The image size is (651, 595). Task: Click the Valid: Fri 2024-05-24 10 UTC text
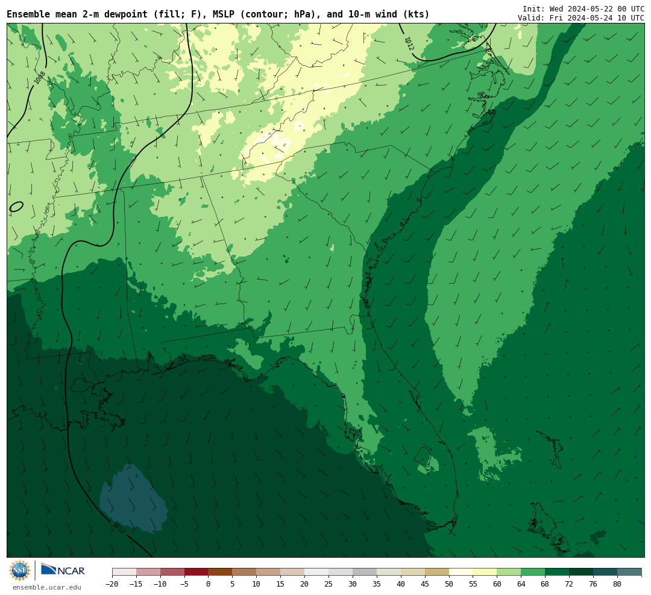point(581,18)
